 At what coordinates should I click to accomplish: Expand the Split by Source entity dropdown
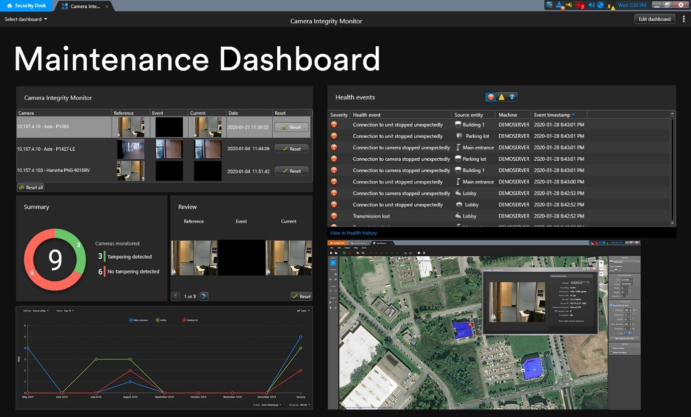tap(41, 310)
